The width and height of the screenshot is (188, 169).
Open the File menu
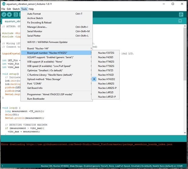tap(3, 9)
